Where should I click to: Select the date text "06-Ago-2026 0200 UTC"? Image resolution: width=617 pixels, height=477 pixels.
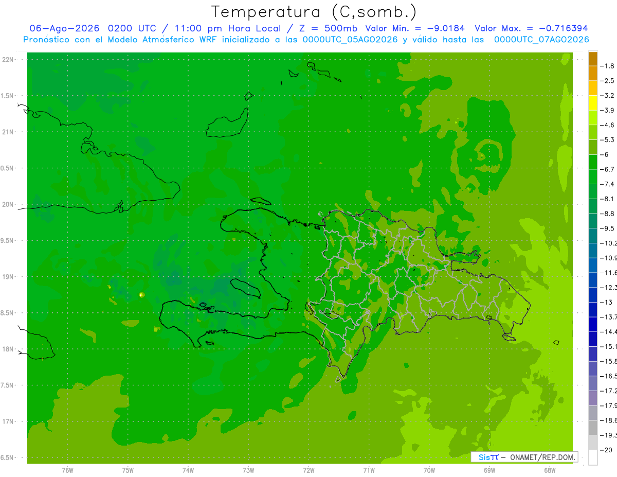click(x=93, y=28)
